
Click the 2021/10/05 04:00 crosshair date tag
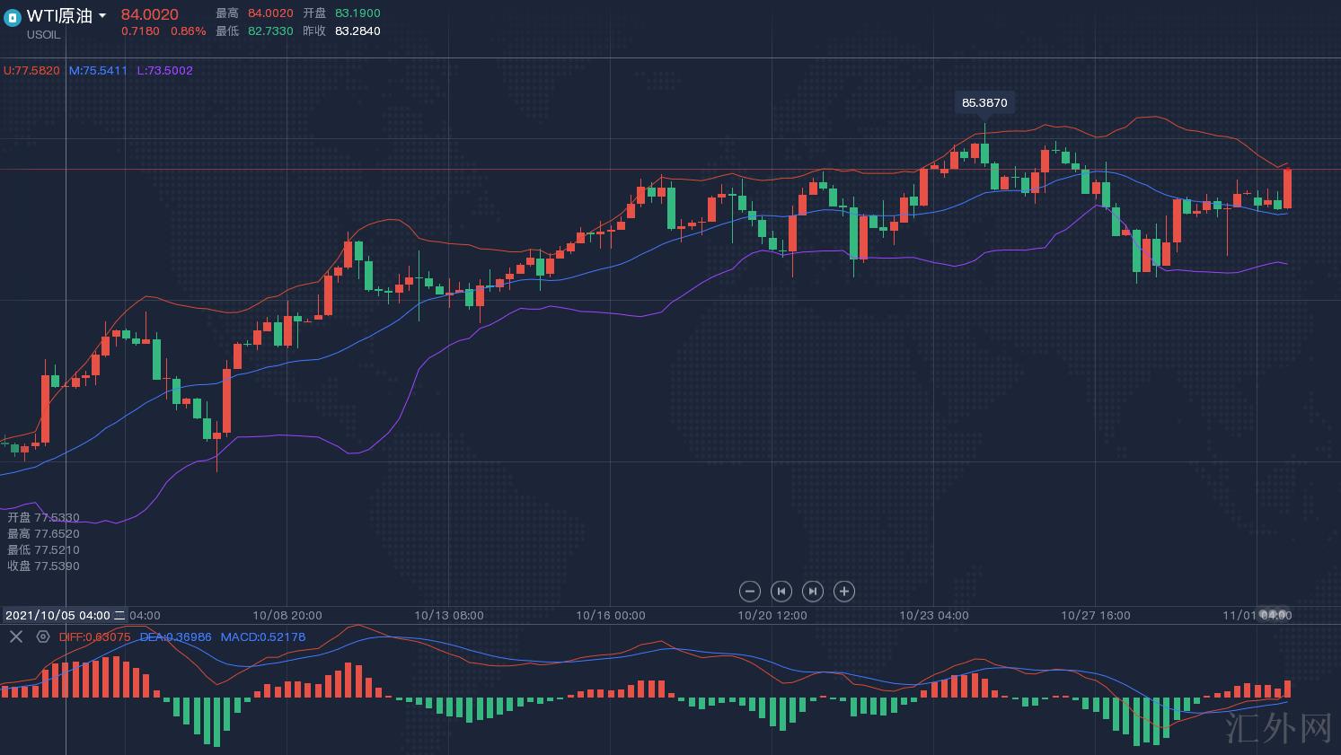[65, 615]
